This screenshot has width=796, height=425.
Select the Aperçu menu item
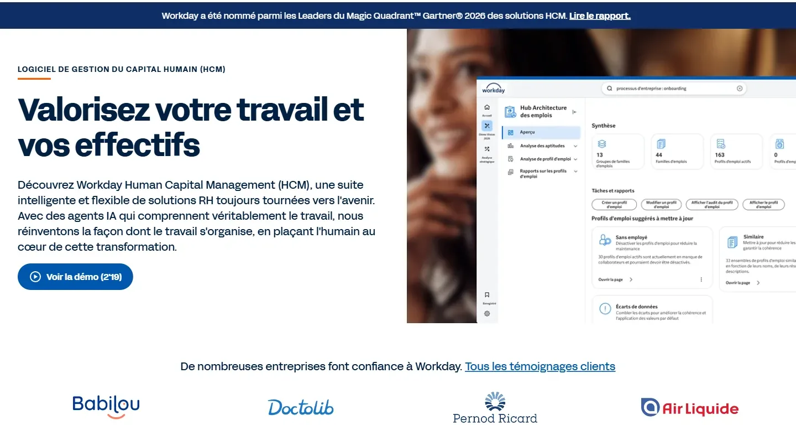pyautogui.click(x=541, y=133)
